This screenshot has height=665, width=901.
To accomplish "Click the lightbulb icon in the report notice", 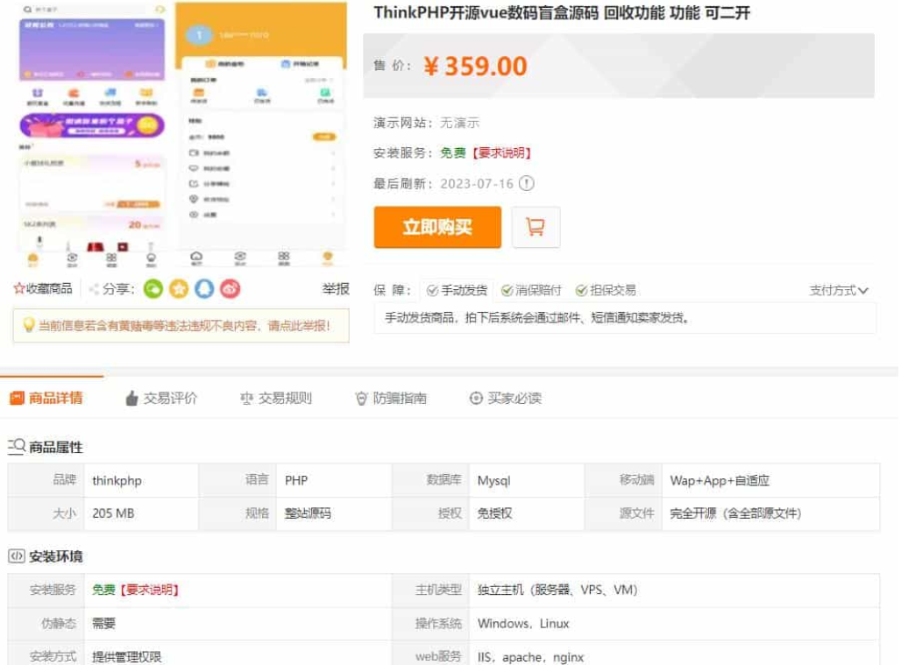I will point(28,325).
